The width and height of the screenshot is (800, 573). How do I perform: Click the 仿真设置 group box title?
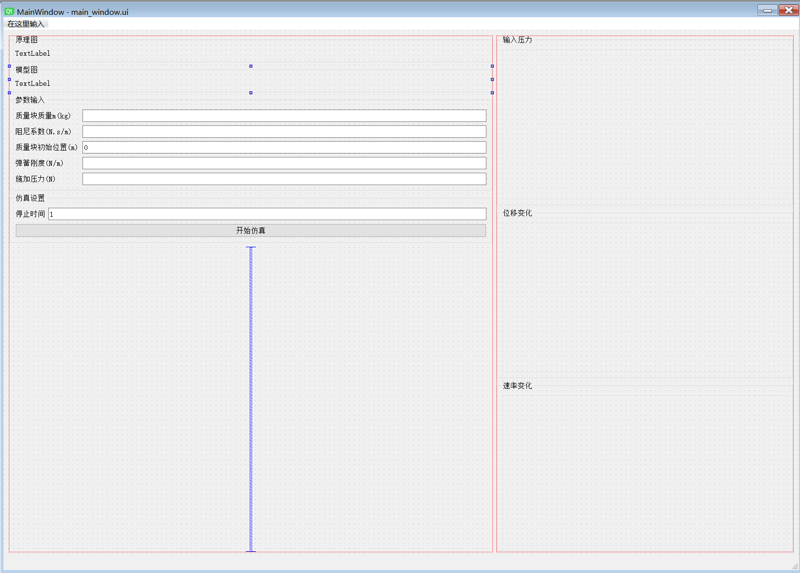(x=30, y=198)
